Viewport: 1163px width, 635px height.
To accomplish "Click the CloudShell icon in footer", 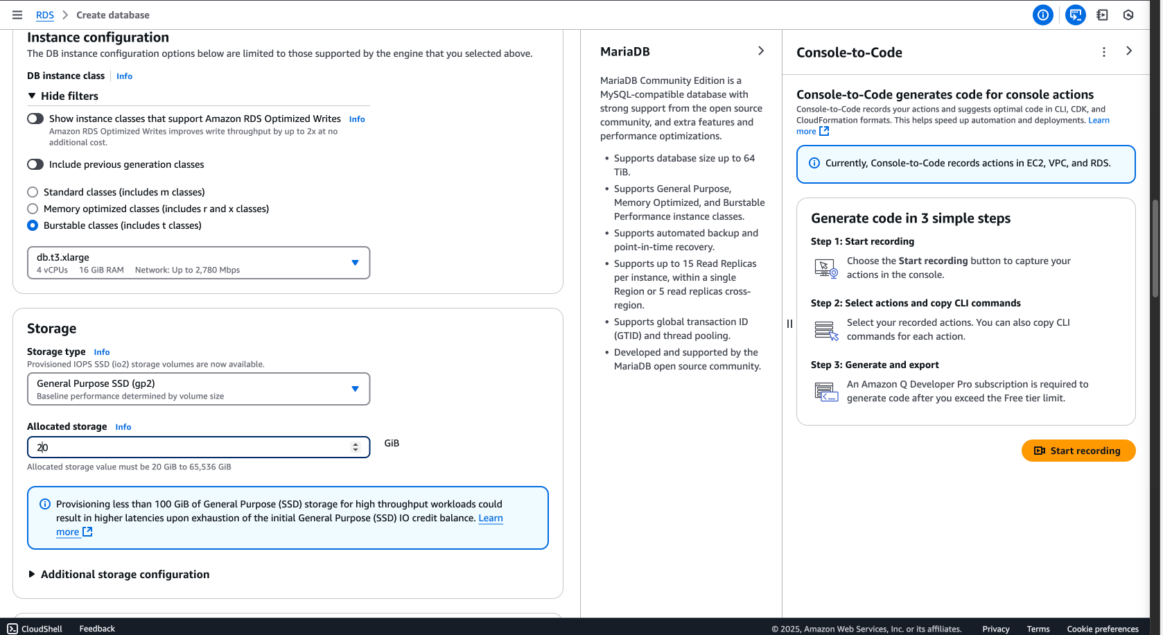I will click(12, 629).
